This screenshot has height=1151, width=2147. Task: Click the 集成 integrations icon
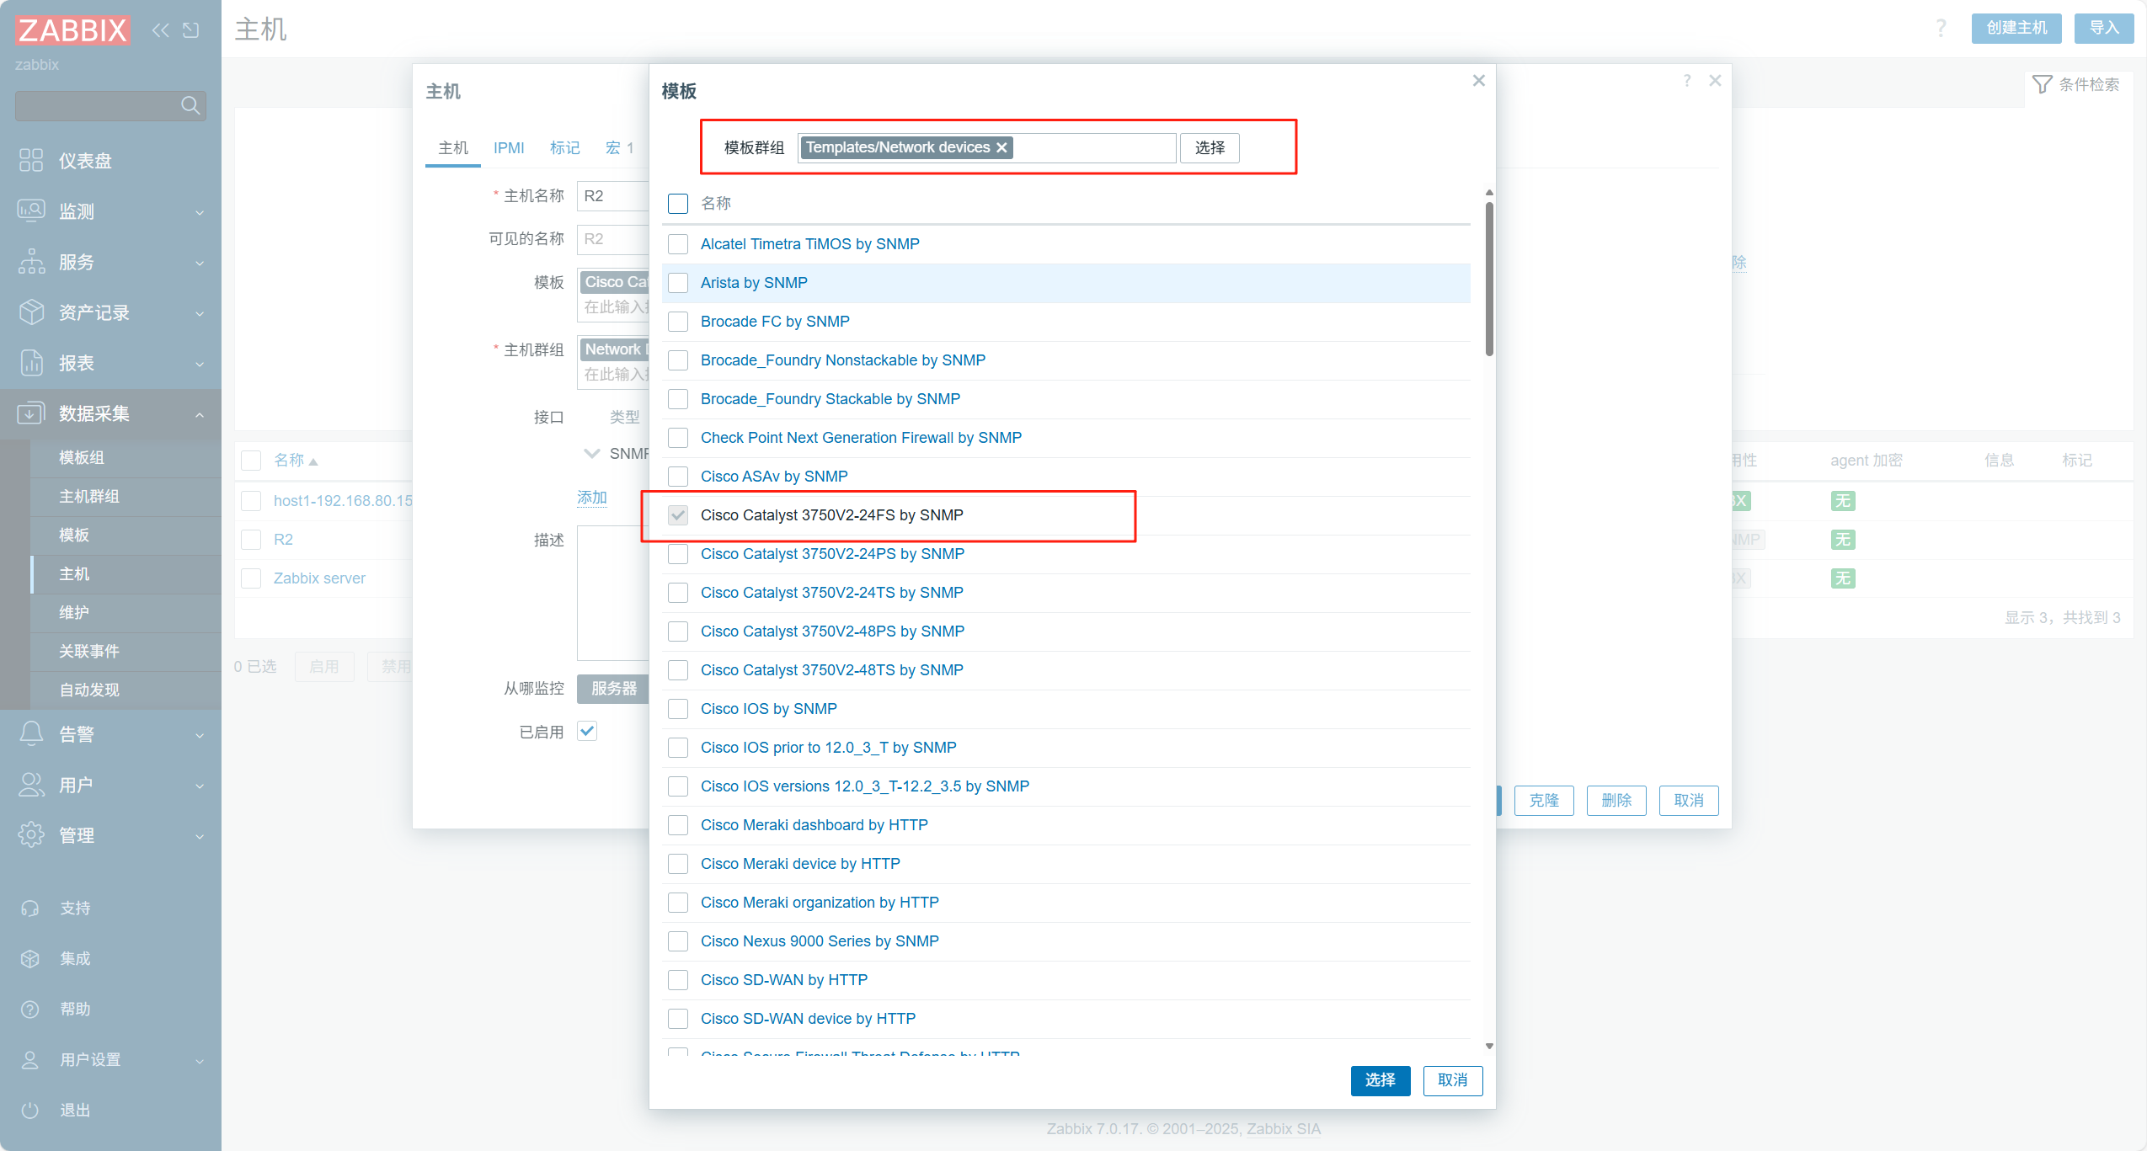[x=30, y=959]
